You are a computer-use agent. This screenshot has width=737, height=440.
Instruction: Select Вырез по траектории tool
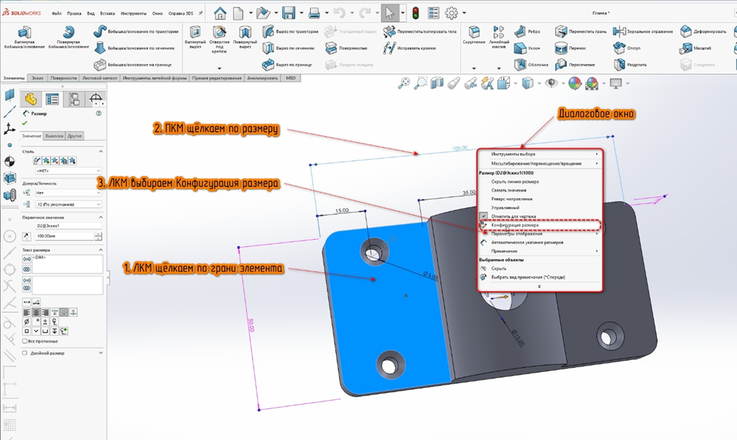(x=290, y=32)
